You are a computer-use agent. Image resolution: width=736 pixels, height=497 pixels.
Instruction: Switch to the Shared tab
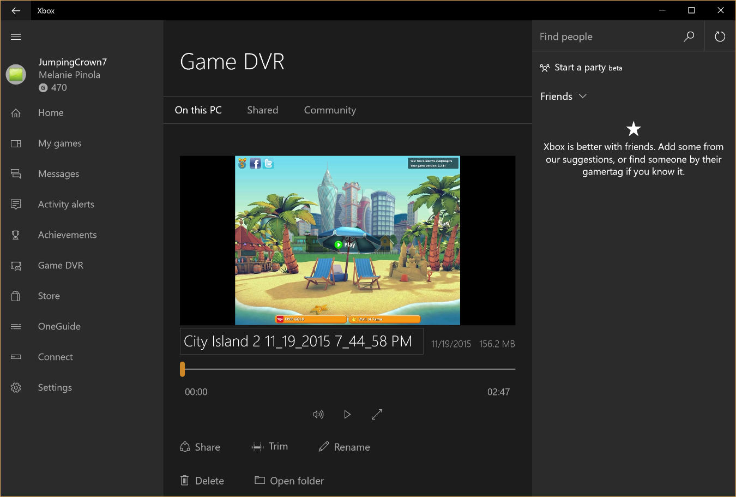tap(262, 110)
